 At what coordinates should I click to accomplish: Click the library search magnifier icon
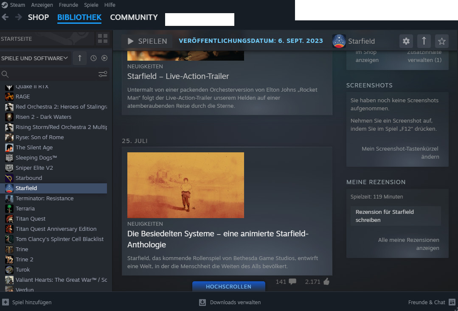(x=5, y=74)
